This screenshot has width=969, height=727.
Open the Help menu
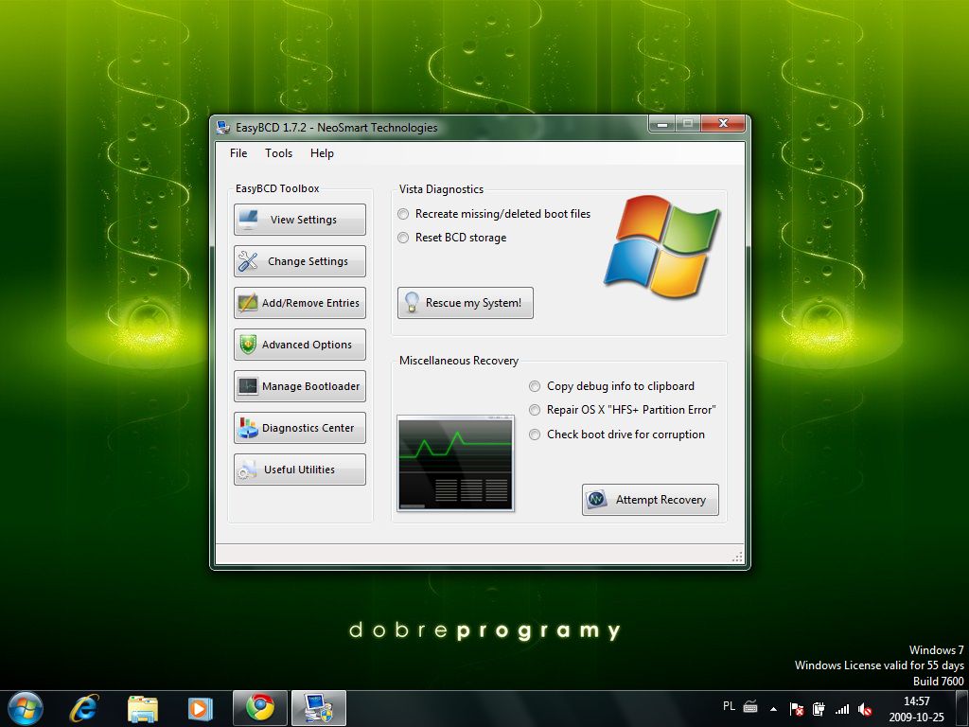point(322,153)
